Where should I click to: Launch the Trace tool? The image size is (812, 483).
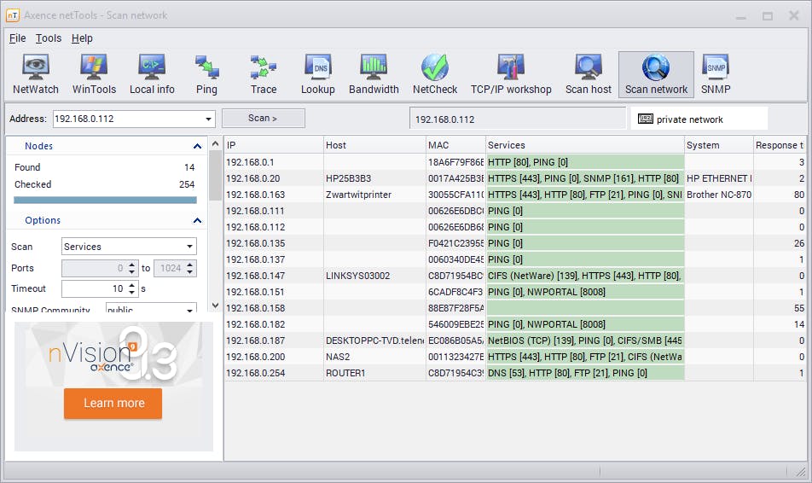264,74
